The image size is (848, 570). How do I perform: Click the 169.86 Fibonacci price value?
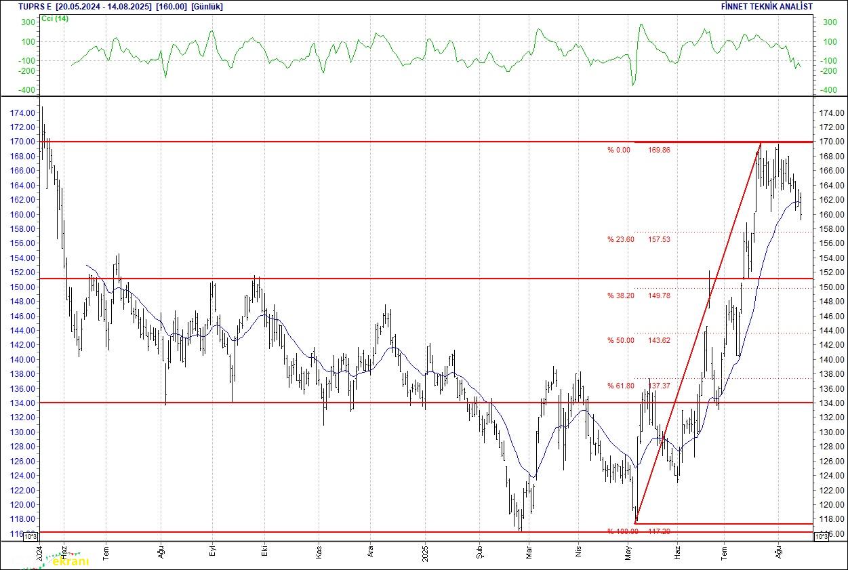click(659, 150)
